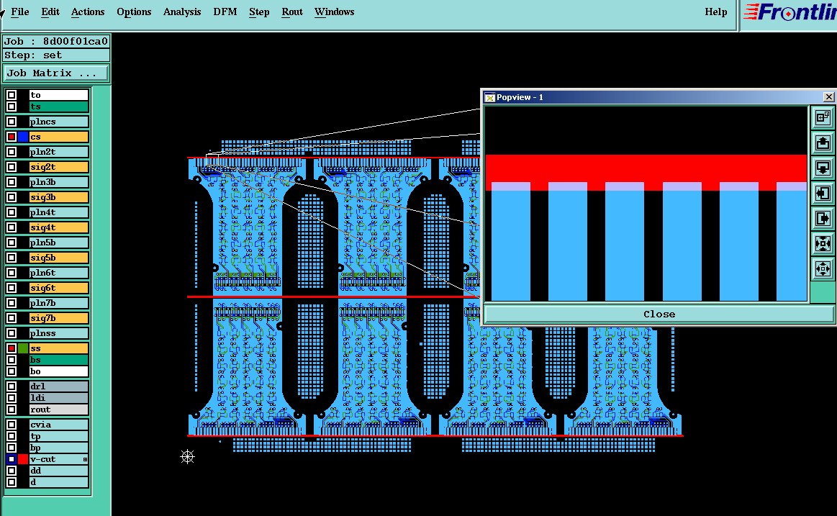This screenshot has height=516, width=837.
Task: Click the Popview settings icon at top
Action: 823,117
